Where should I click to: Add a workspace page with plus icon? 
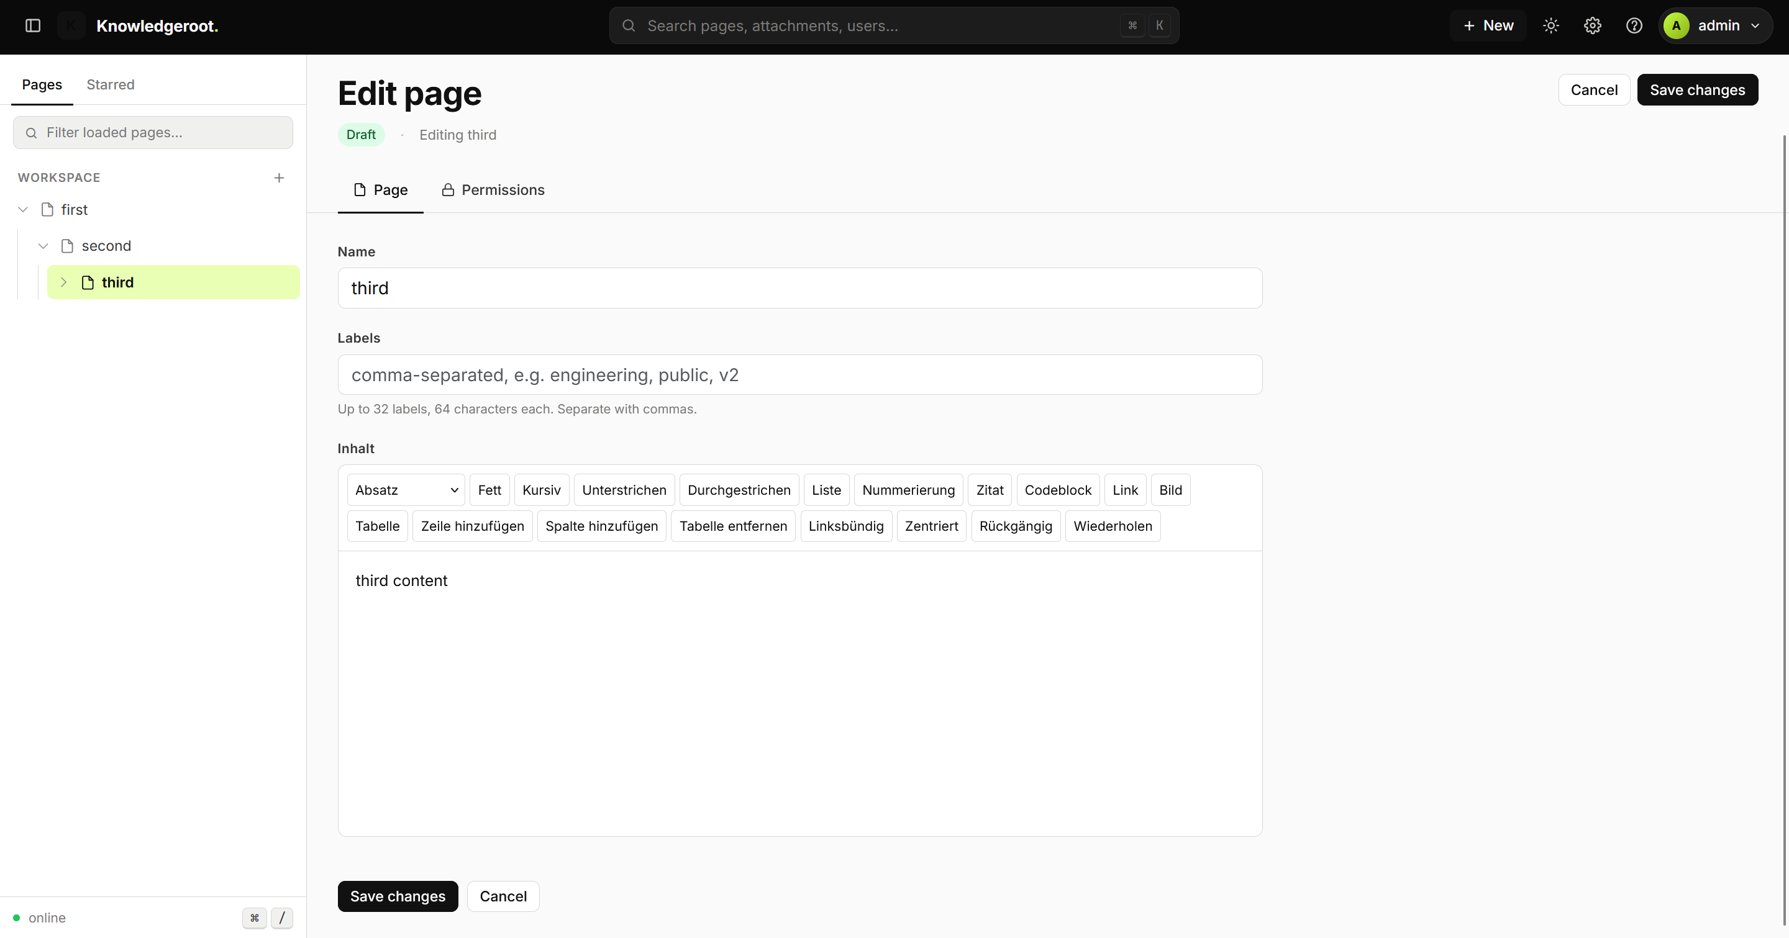point(279,178)
